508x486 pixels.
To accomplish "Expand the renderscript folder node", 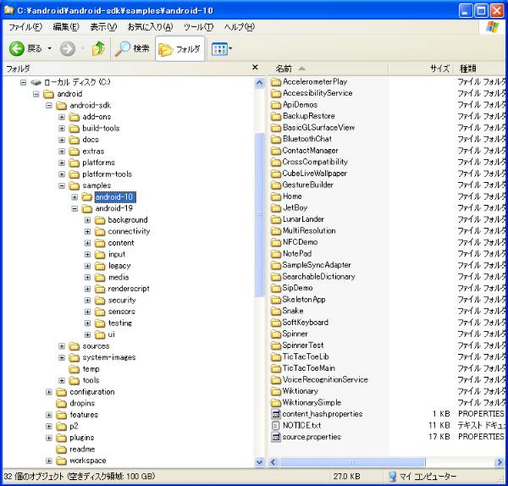I will click(x=87, y=289).
